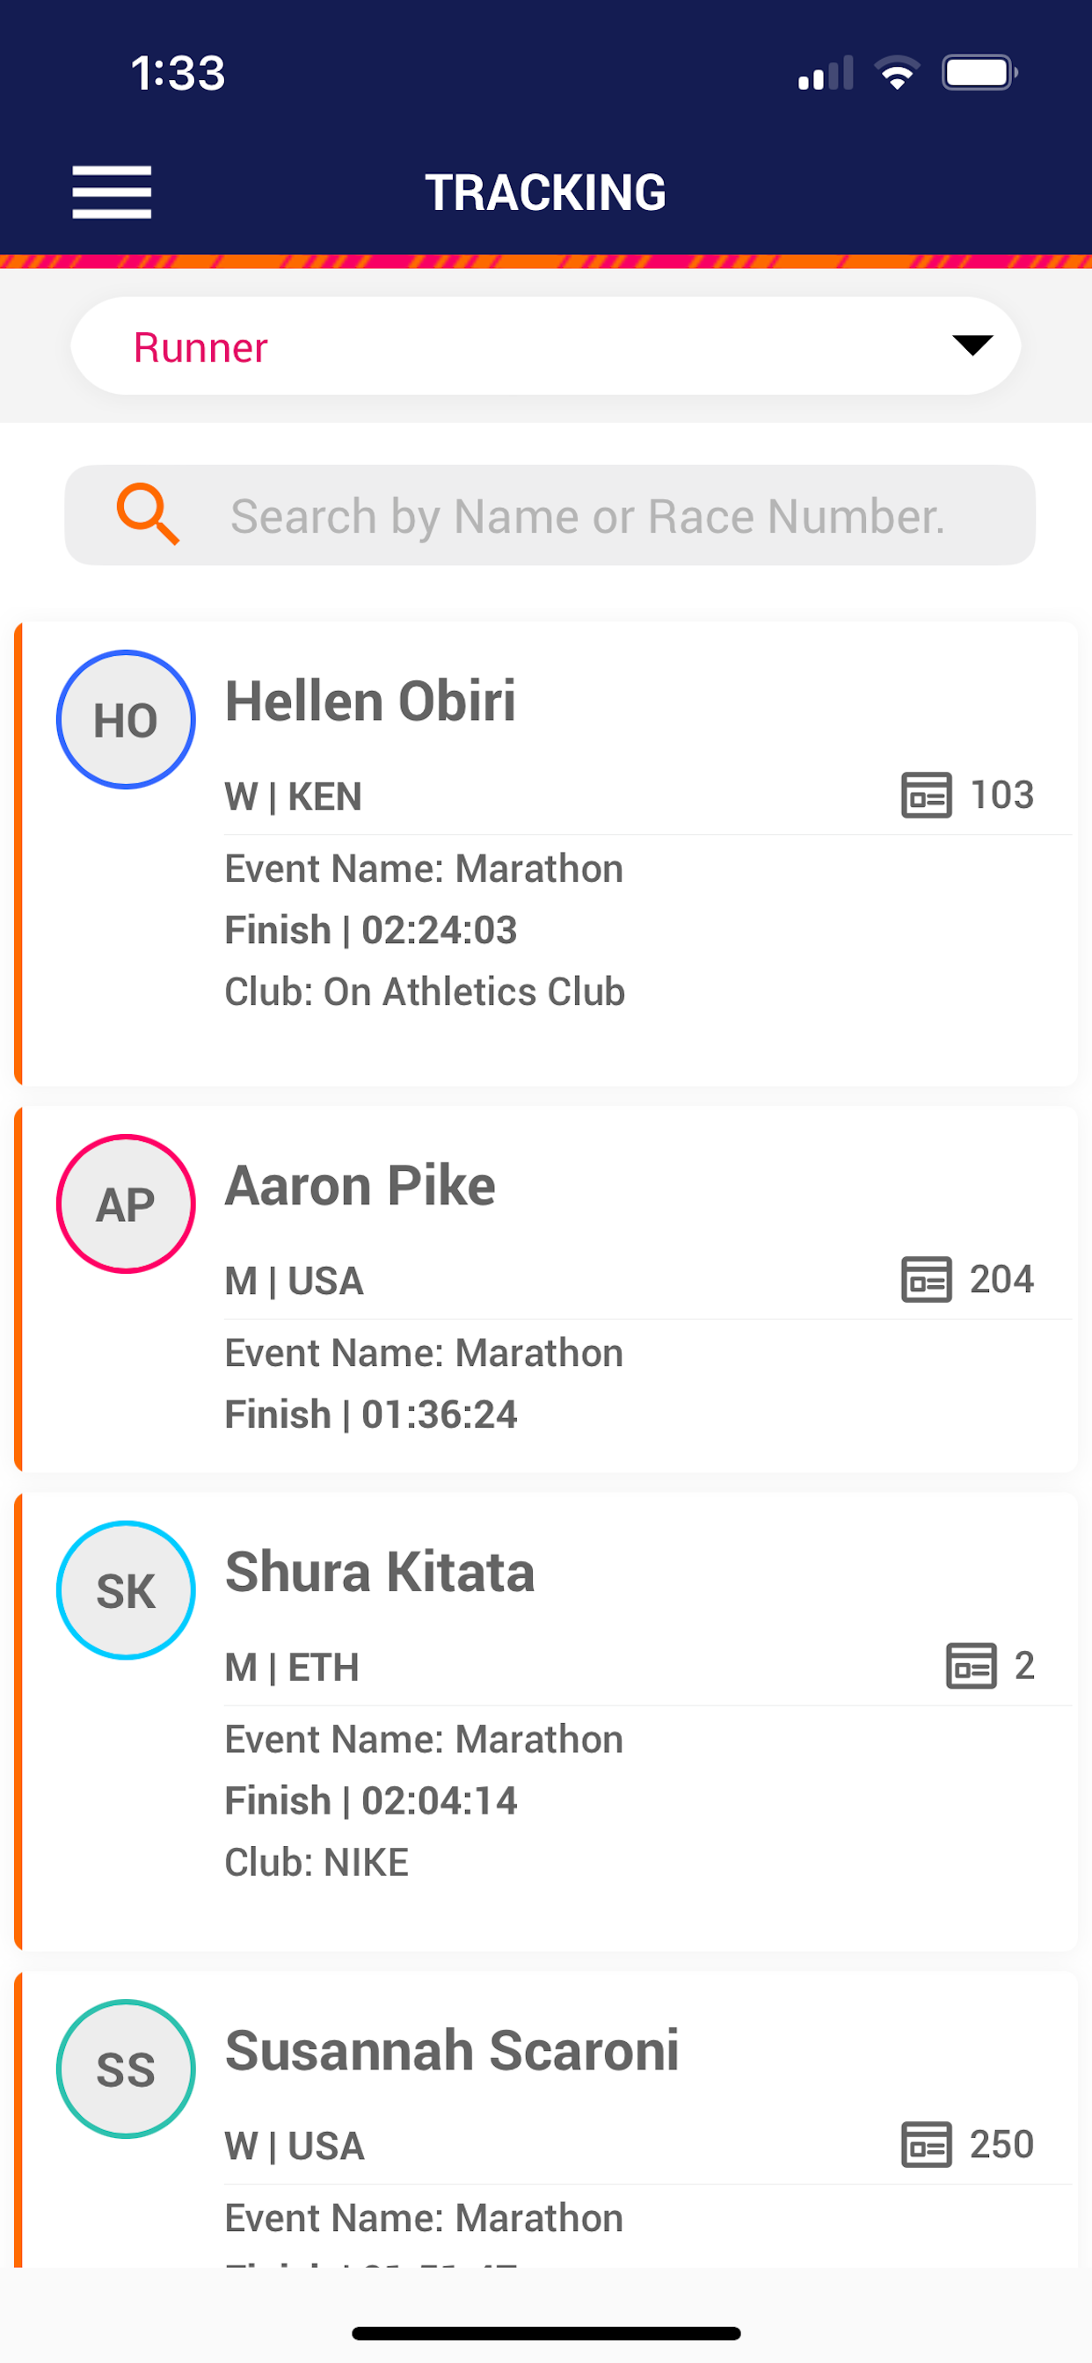Open Aaron Pike's tracking details
The image size is (1092, 2363).
point(546,1289)
